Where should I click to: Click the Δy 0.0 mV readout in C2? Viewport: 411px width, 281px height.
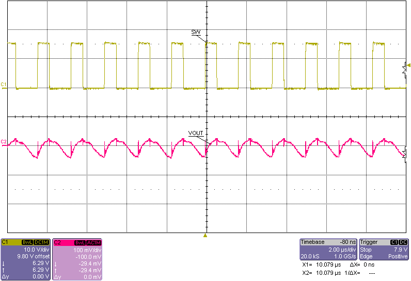pyautogui.click(x=77, y=277)
